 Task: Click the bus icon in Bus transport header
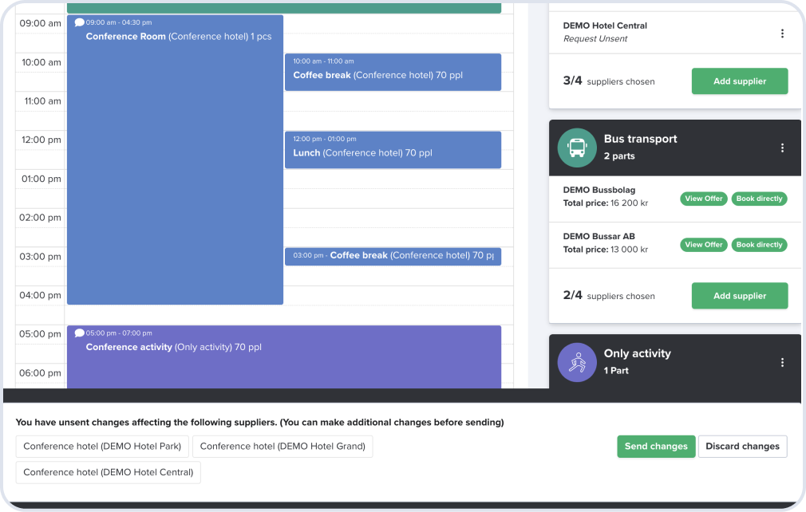tap(577, 148)
